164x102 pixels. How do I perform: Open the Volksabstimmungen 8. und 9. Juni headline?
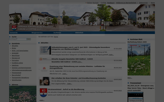(81, 48)
